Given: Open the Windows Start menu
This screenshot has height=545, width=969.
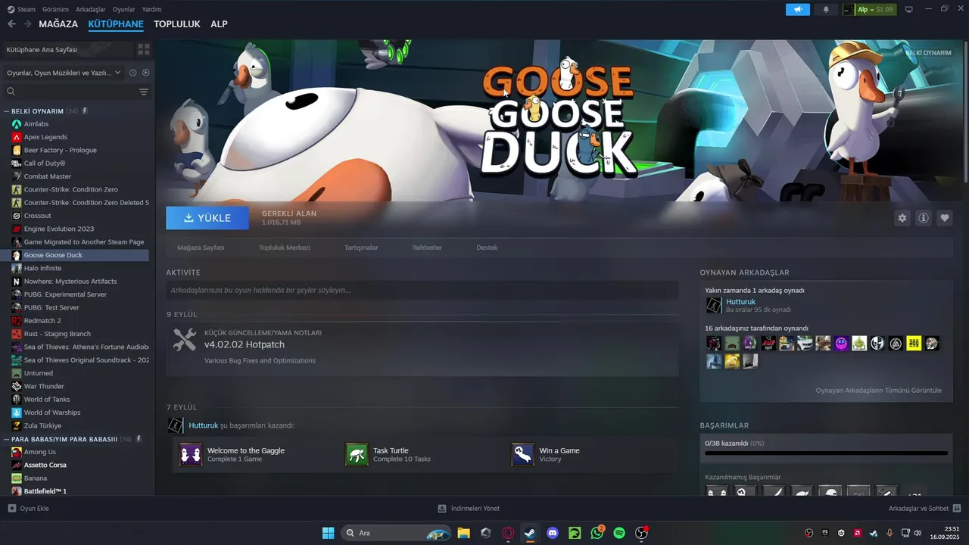Looking at the screenshot, I should (328, 533).
